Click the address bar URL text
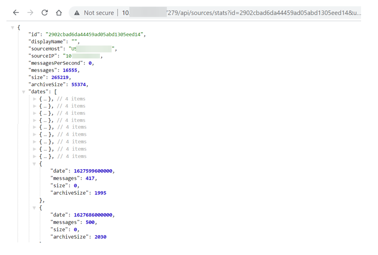Image resolution: width=378 pixels, height=255 pixels. point(242,13)
